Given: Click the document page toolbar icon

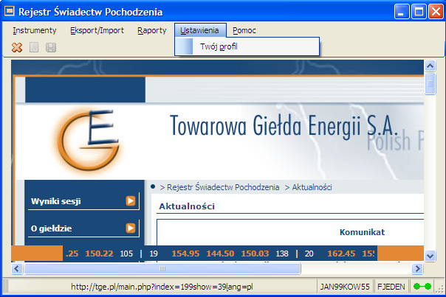Looking at the screenshot, I should click(34, 47).
